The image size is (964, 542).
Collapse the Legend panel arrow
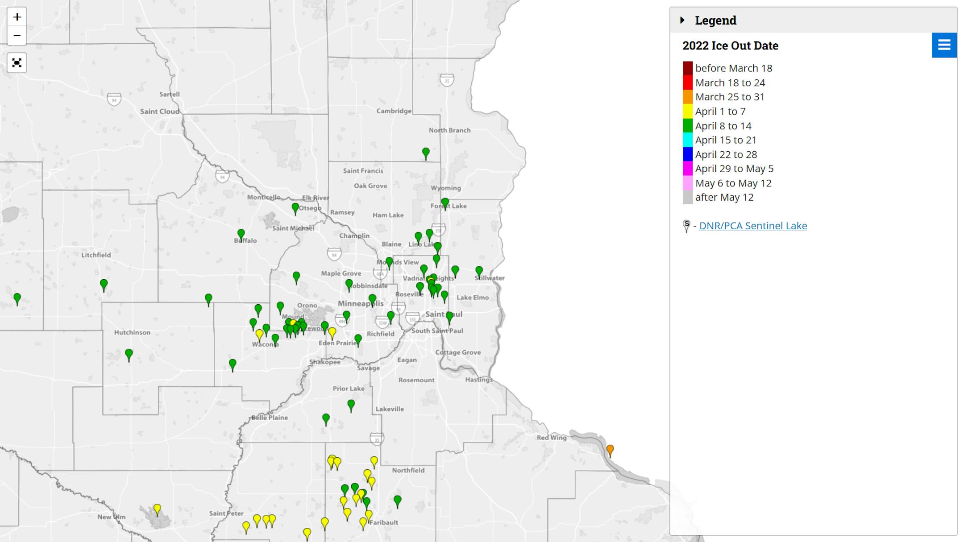[682, 20]
